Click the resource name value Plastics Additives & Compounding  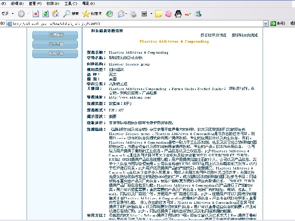[x=138, y=52]
